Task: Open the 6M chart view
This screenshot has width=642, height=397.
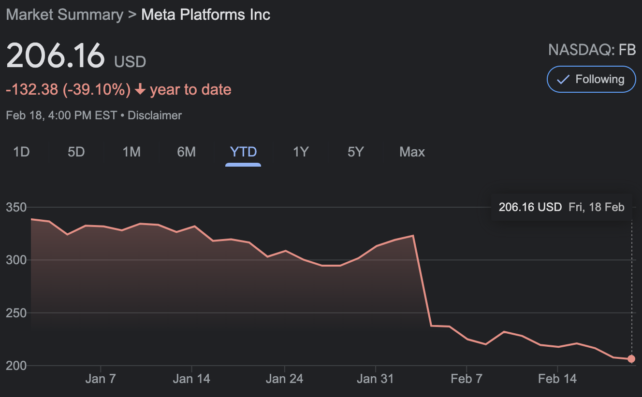Action: [186, 152]
